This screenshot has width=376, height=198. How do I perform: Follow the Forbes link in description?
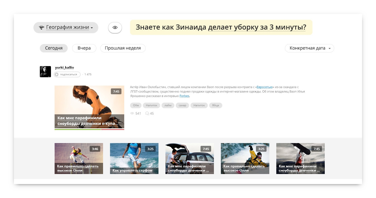click(184, 96)
